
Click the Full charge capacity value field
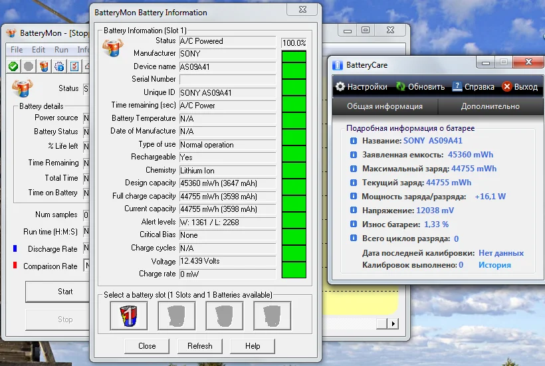228,197
